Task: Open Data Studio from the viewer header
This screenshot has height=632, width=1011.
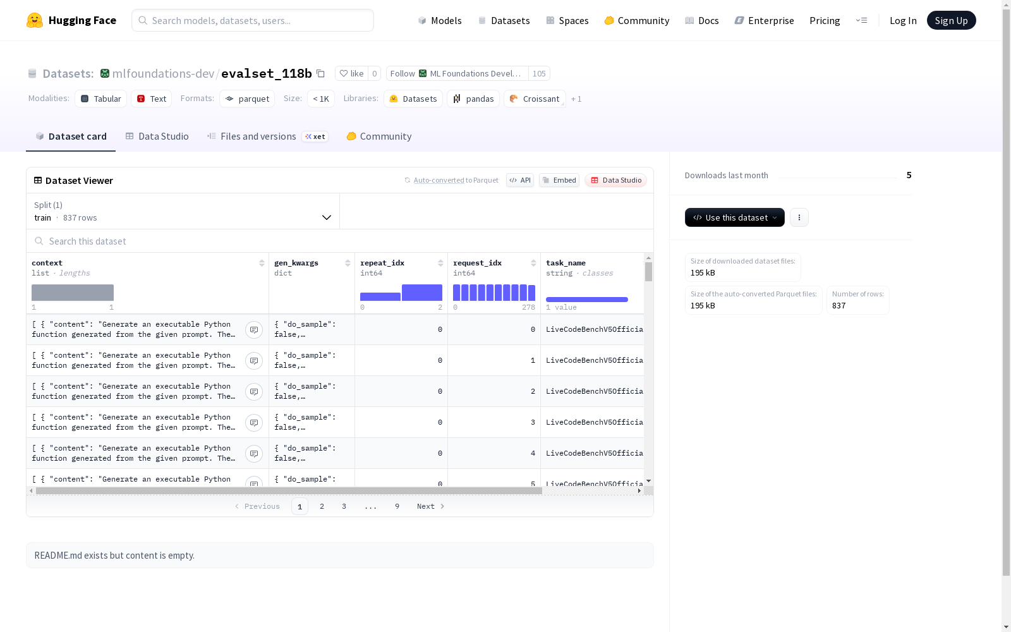Action: pyautogui.click(x=615, y=180)
